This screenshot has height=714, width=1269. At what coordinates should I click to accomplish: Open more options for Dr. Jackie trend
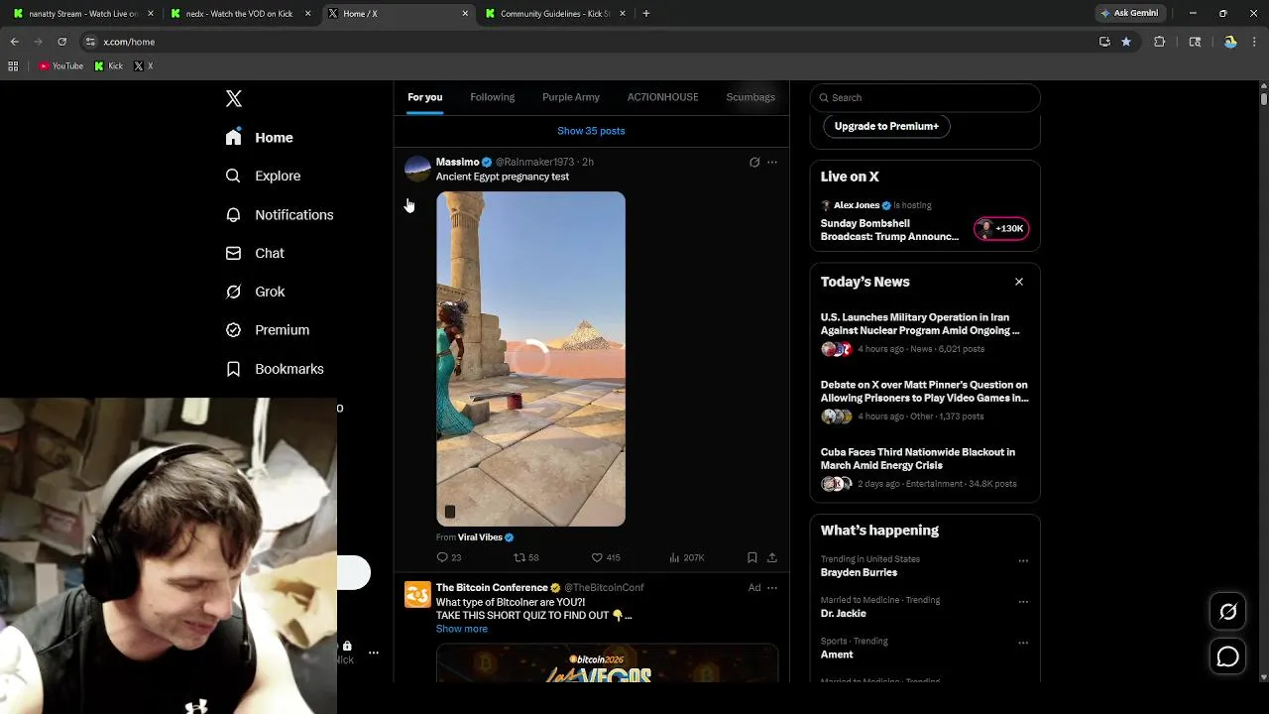point(1023,601)
